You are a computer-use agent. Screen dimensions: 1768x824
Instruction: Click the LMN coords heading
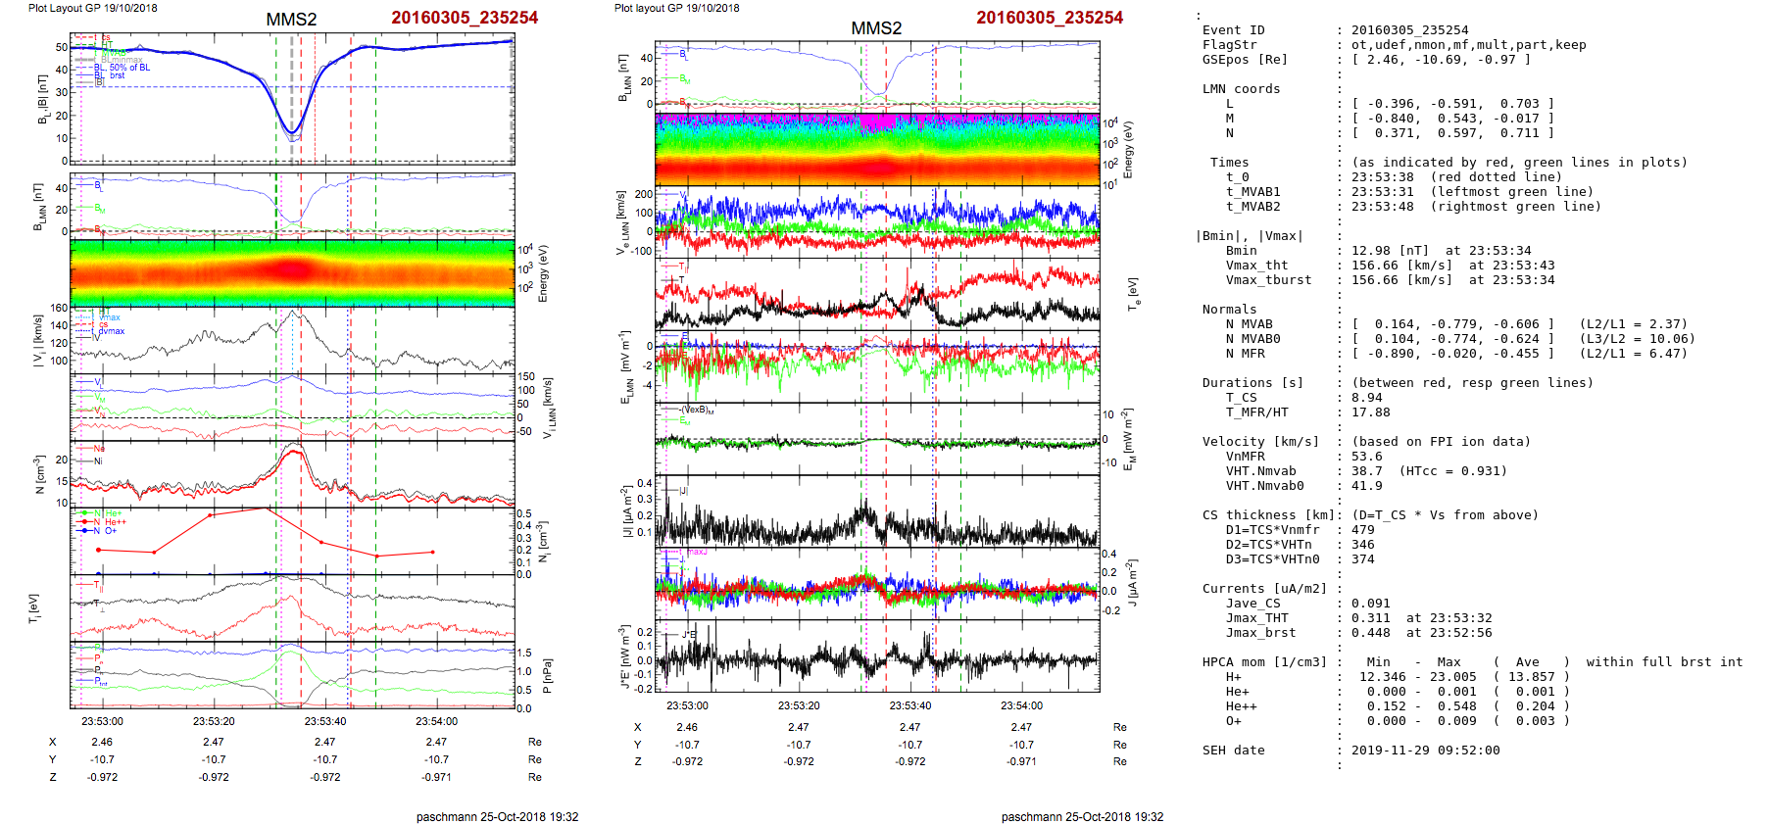click(x=1241, y=89)
